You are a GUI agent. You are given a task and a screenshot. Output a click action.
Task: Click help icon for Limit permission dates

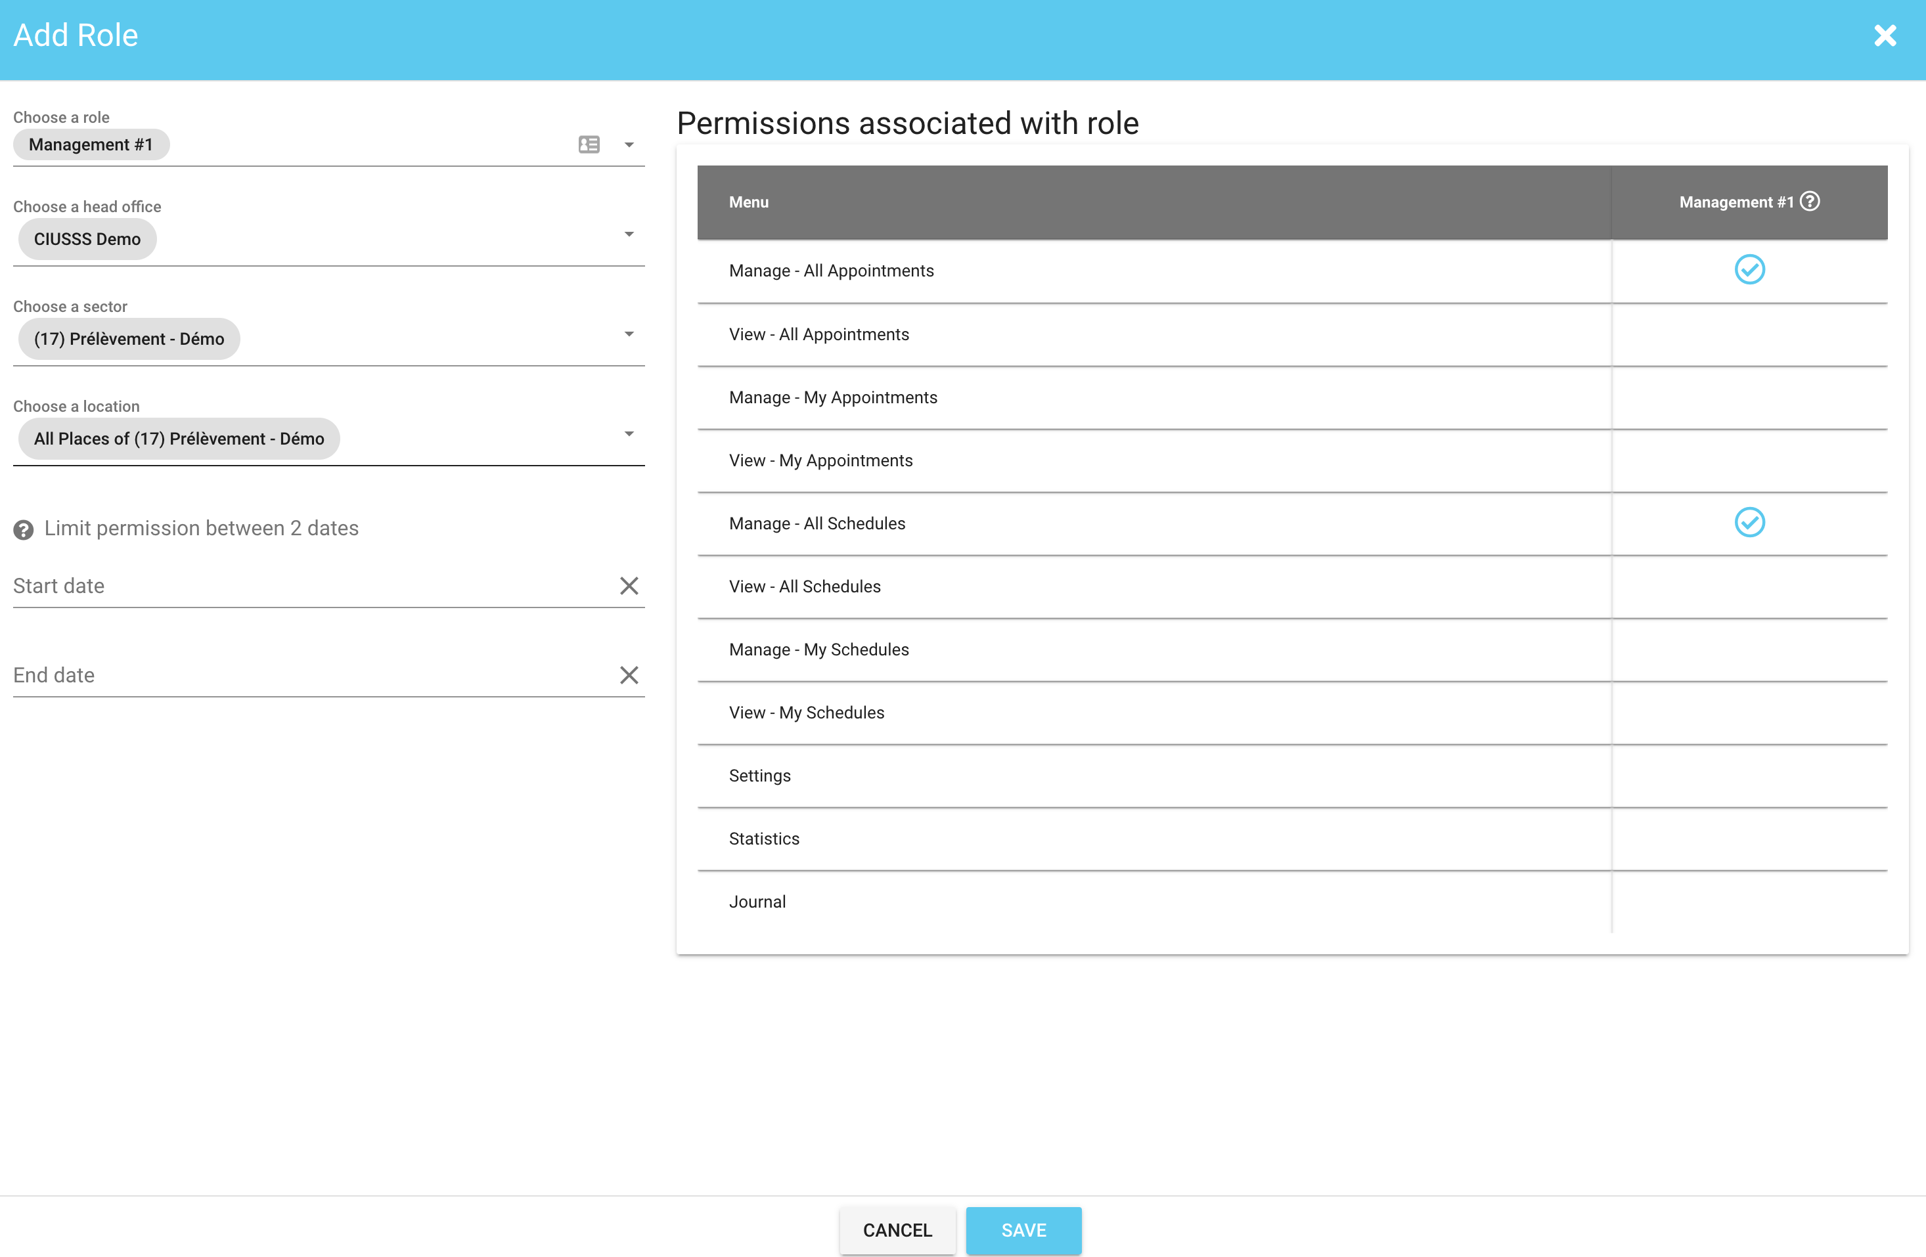(24, 530)
